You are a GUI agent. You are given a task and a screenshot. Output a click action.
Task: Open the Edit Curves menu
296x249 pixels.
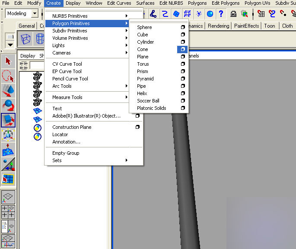click(x=119, y=3)
